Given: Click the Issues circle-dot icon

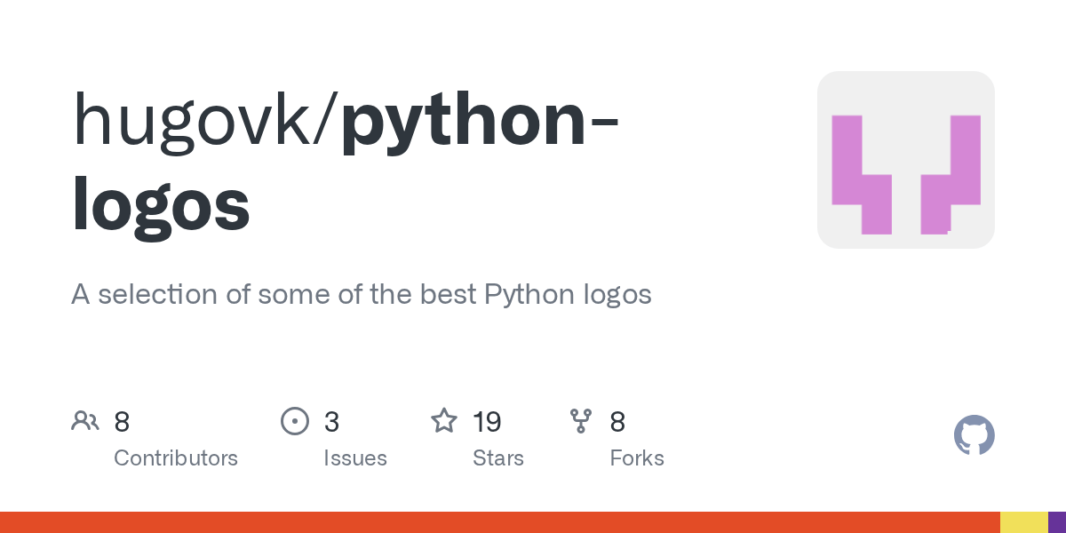Looking at the screenshot, I should coord(294,420).
